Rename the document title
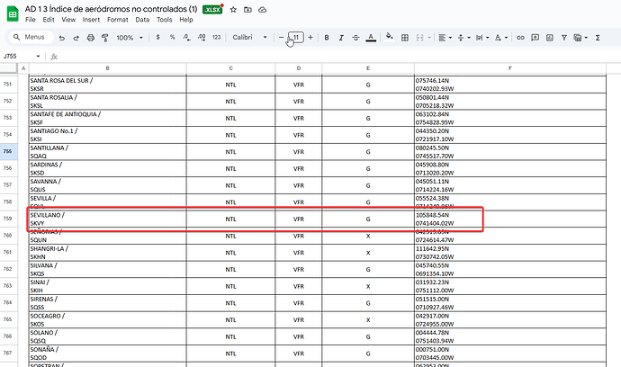This screenshot has height=367, width=621. pyautogui.click(x=111, y=9)
